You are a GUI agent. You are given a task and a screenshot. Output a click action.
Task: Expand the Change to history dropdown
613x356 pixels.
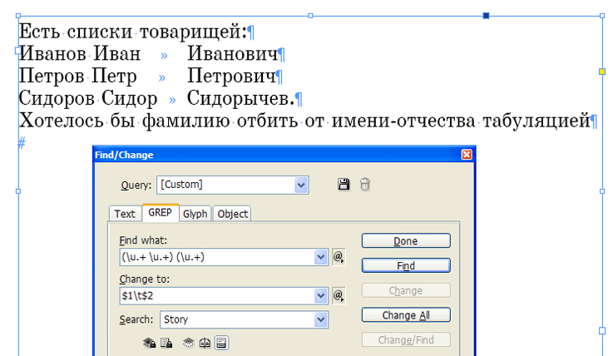point(320,296)
